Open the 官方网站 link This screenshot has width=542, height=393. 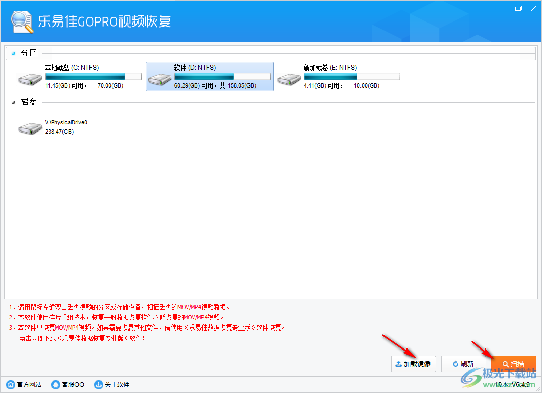(29, 384)
